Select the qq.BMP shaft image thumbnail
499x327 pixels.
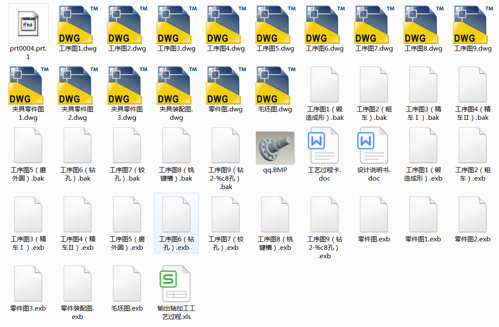(275, 148)
